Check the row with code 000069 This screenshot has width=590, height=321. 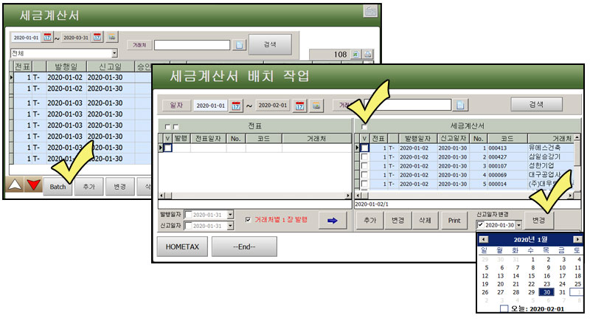click(x=364, y=175)
